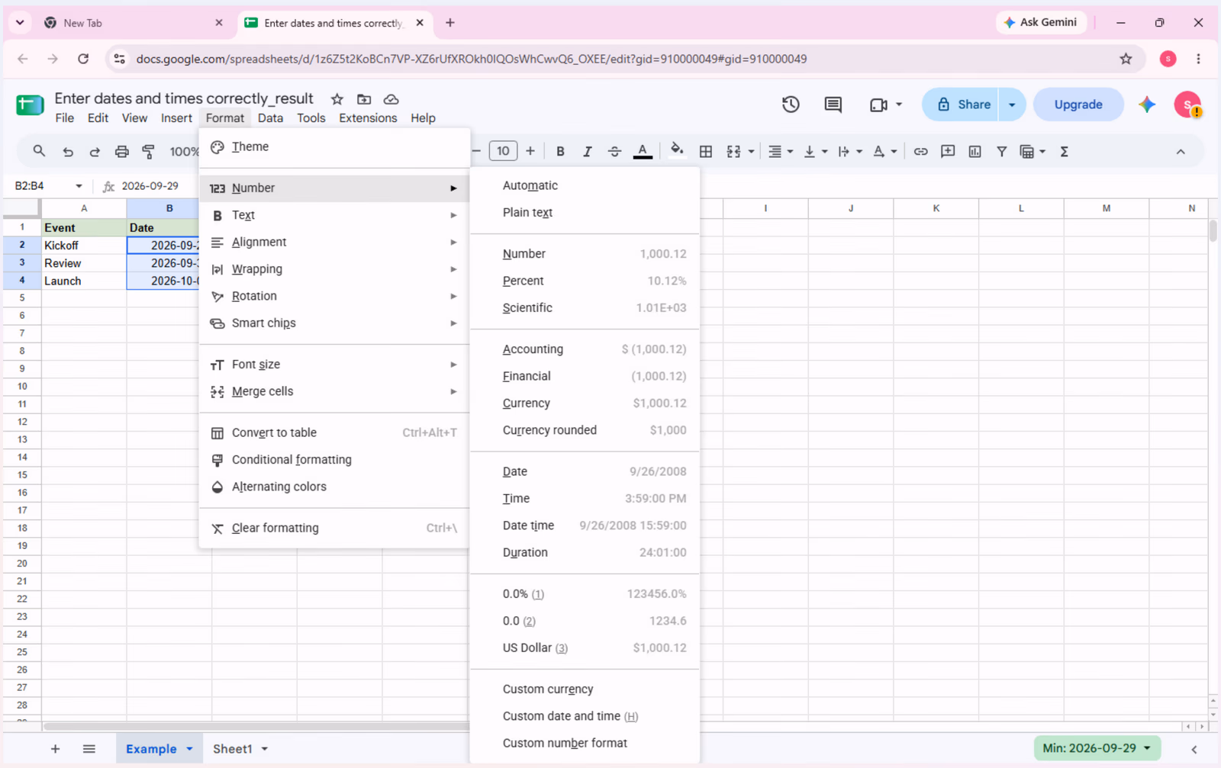Check the cloud save status icon
Viewport: 1221px width, 768px height.
[391, 99]
